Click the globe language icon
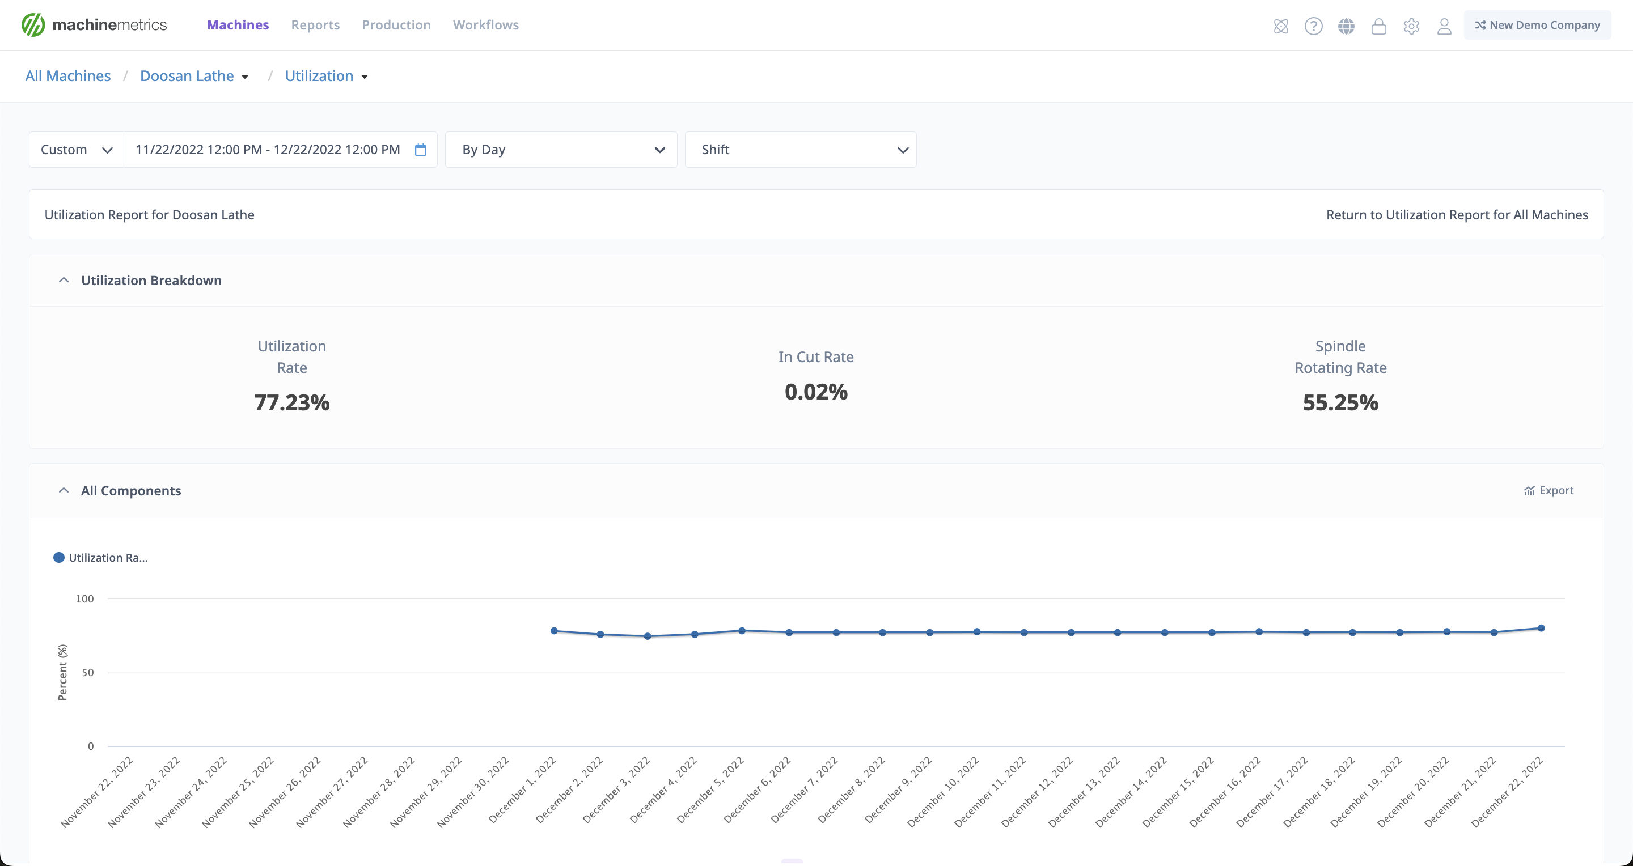Screen dimensions: 1633x866 (1346, 26)
